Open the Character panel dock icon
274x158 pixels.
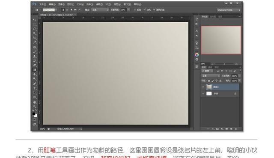pos(197,31)
